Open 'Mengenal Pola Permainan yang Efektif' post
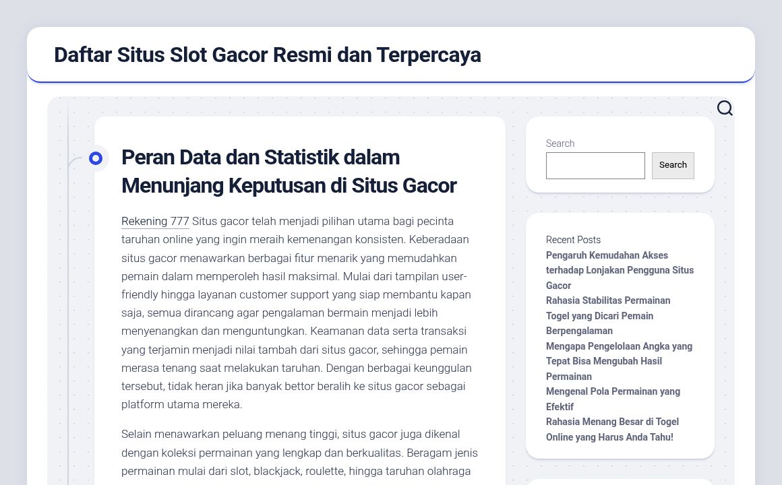The image size is (782, 485). pyautogui.click(x=613, y=399)
